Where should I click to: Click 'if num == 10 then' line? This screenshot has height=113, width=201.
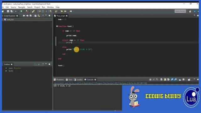(71, 31)
